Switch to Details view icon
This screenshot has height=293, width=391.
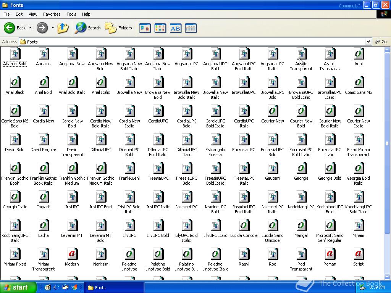191,28
